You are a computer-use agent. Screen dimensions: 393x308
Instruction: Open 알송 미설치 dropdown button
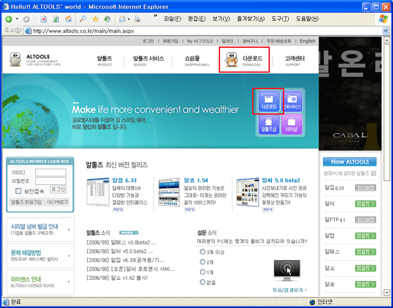(365, 284)
